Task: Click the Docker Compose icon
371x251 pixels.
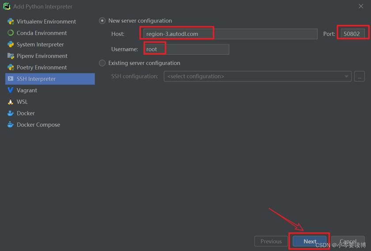Action: pos(11,125)
